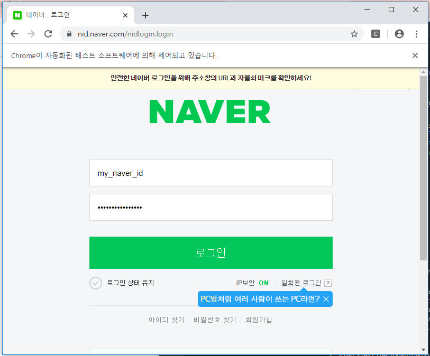The height and width of the screenshot is (356, 430).
Task: Focus the password field
Action: pos(211,207)
